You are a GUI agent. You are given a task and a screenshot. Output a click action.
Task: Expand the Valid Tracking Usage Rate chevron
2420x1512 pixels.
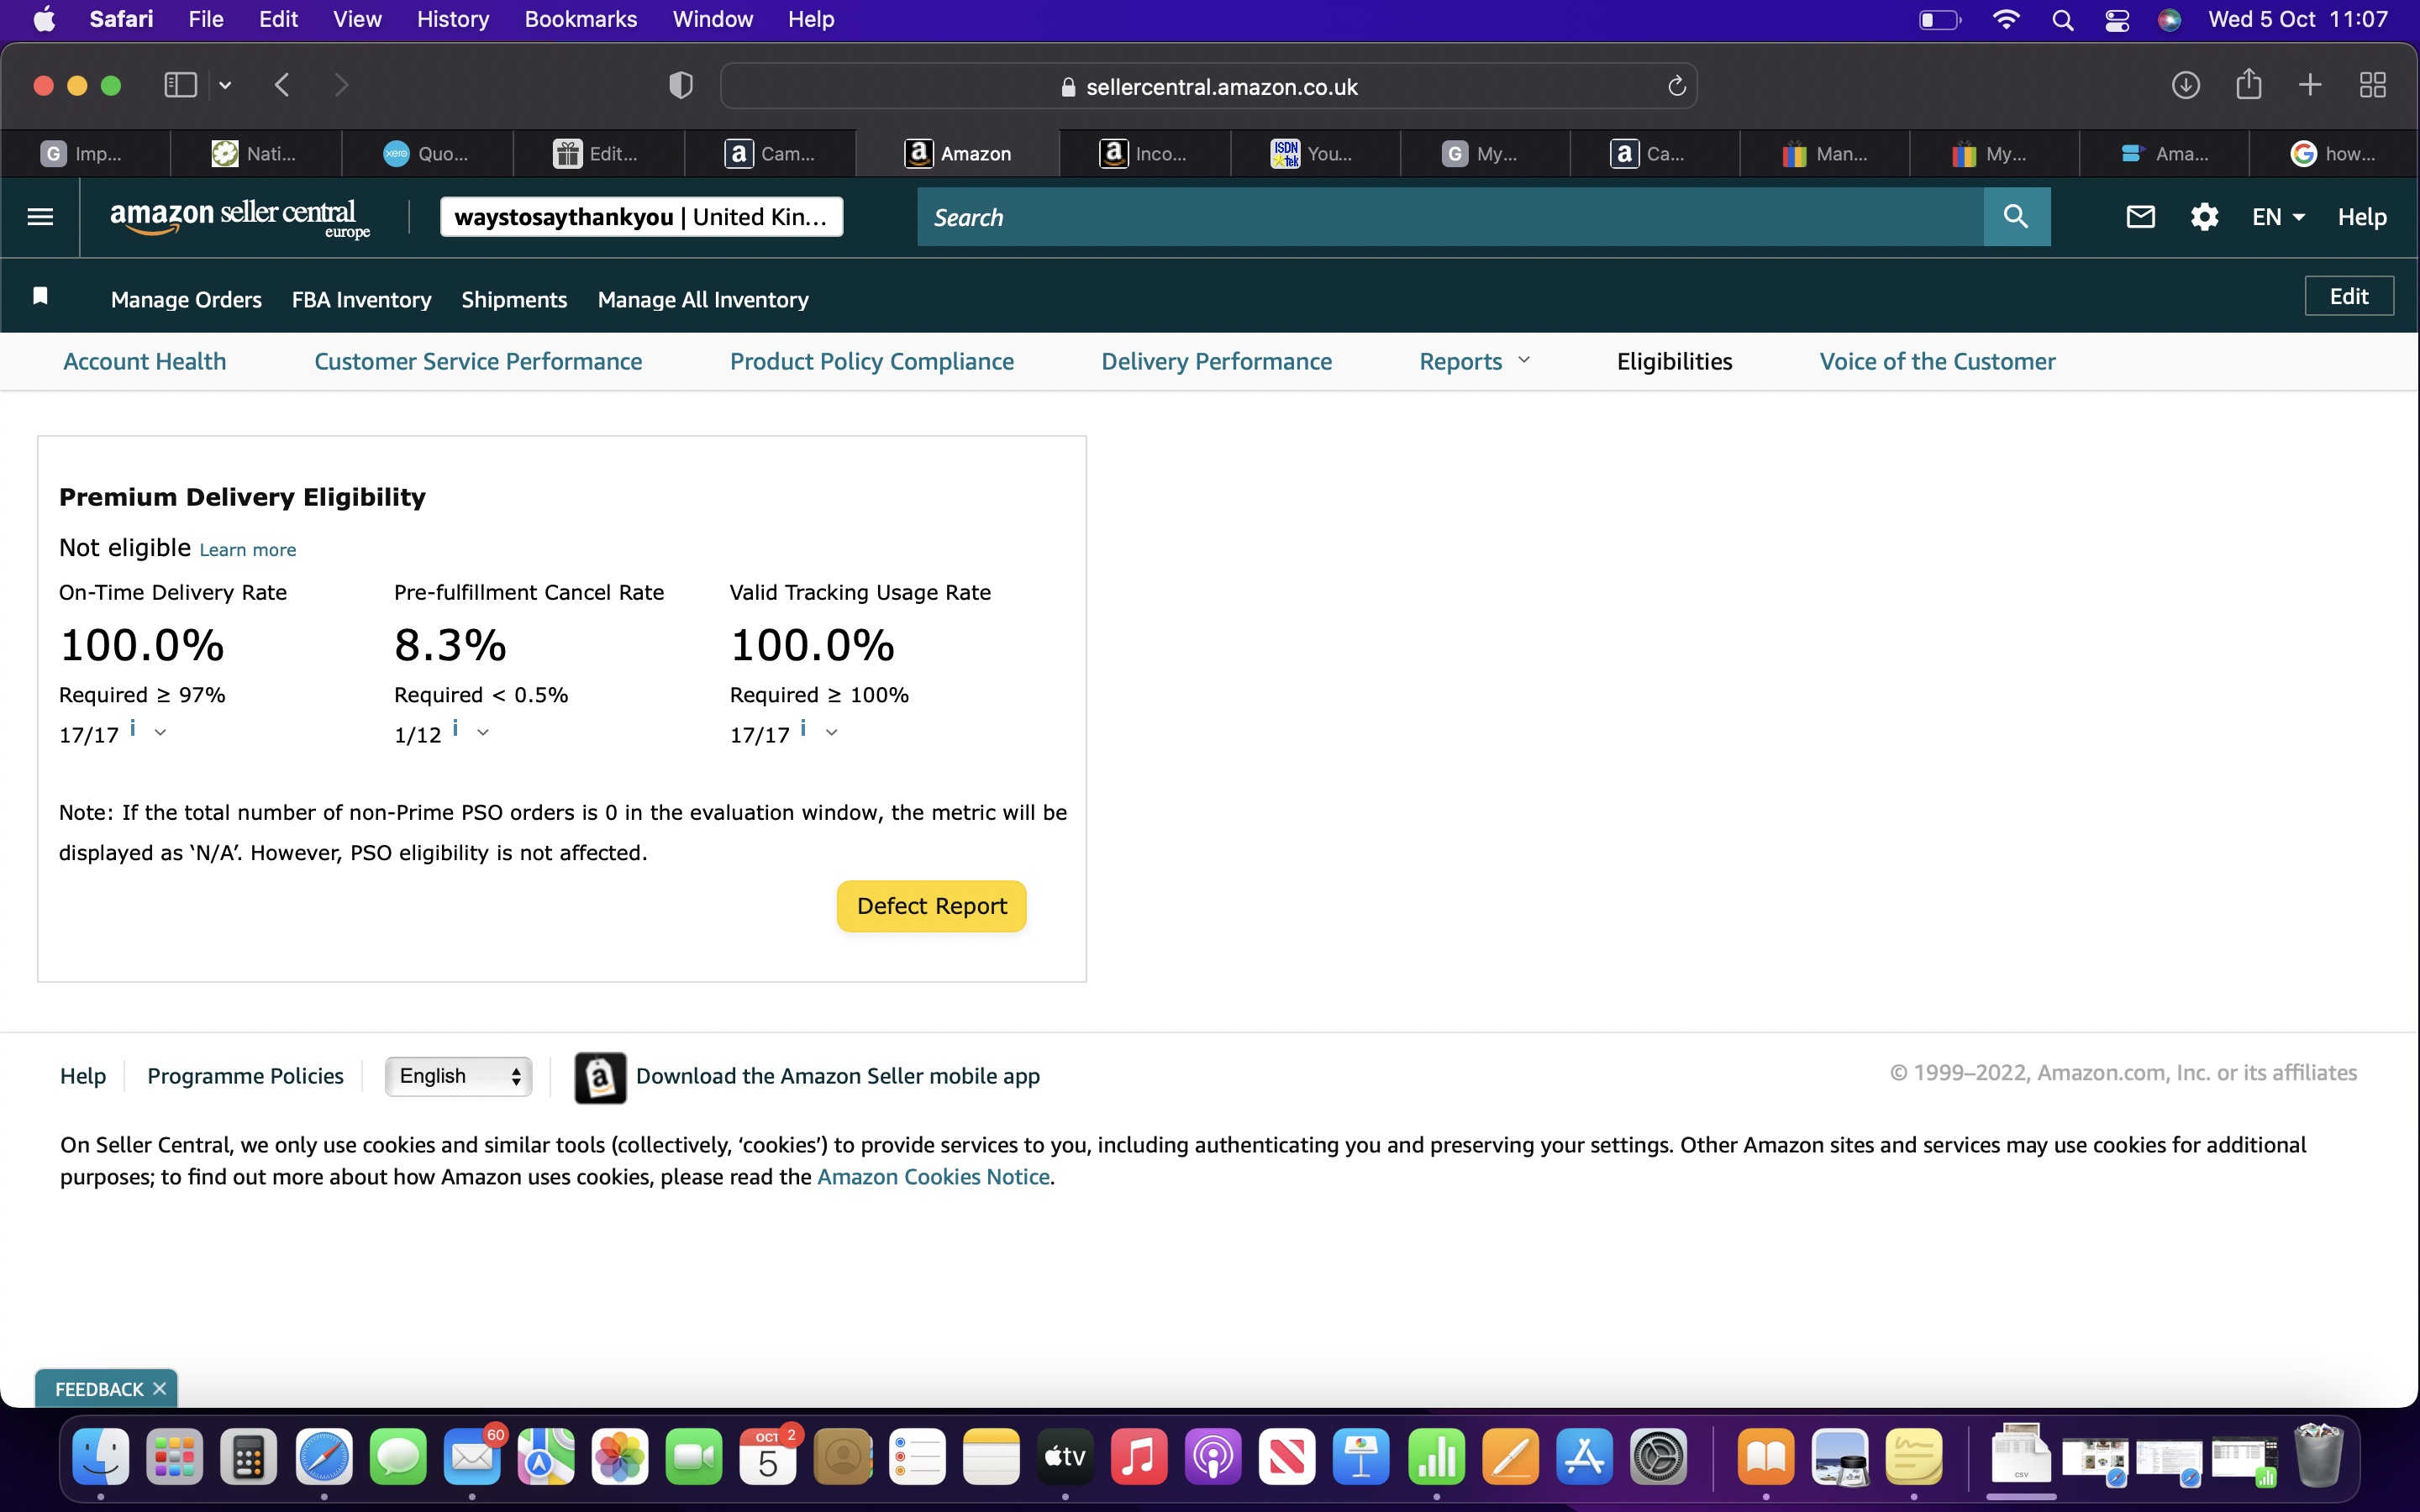[x=832, y=733]
